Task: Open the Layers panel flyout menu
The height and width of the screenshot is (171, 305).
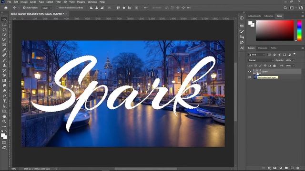Action: [303, 48]
